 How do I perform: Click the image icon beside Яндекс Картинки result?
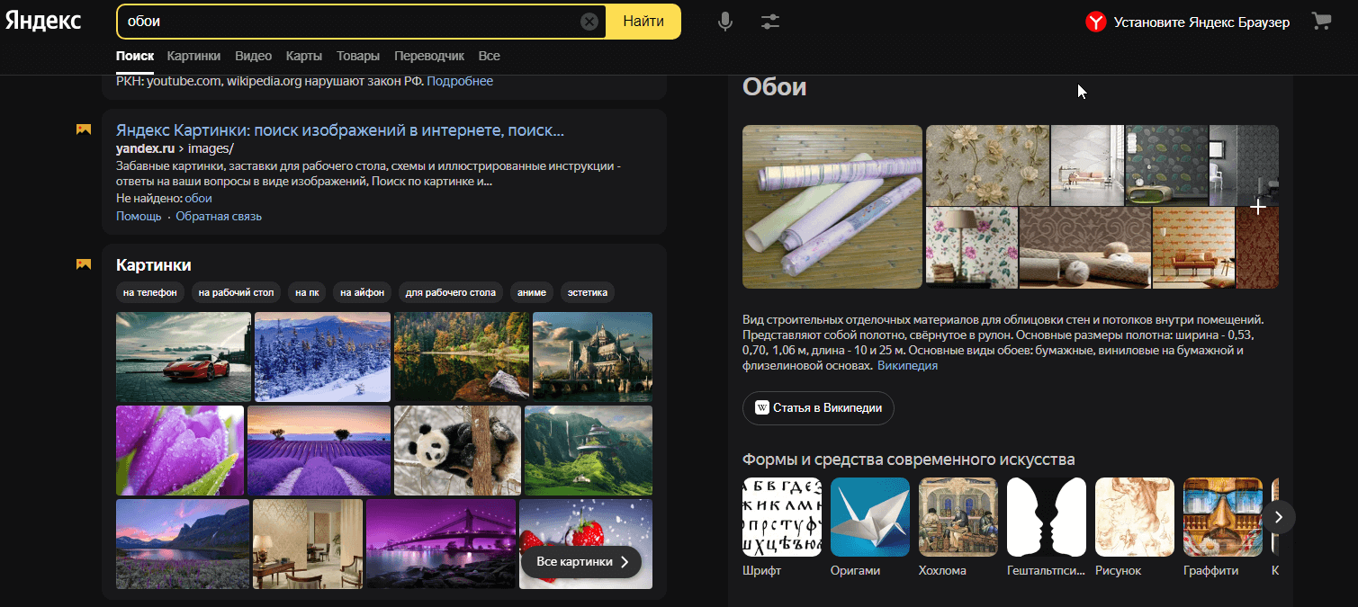pos(84,129)
